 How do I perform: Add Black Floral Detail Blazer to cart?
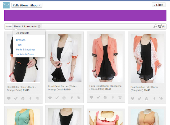point(37,99)
